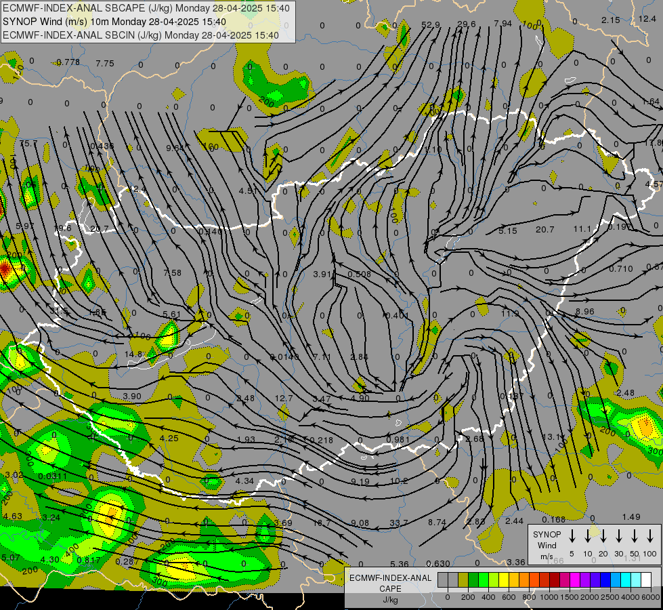Click the 8.74 value on the map
Image resolution: width=663 pixels, height=610 pixels.
tap(437, 523)
